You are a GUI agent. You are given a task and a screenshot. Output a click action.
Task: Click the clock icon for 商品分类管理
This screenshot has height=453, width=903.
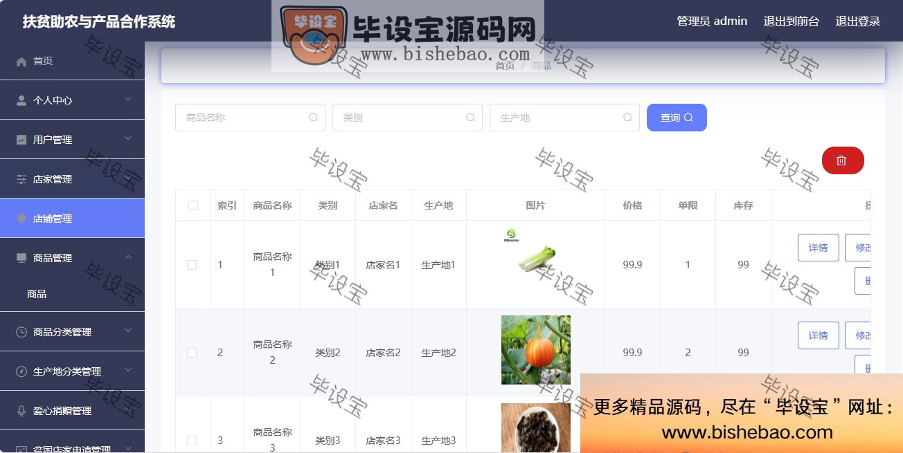(21, 332)
